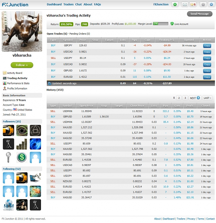Open FAQs in the top navigation

pos(98,4)
